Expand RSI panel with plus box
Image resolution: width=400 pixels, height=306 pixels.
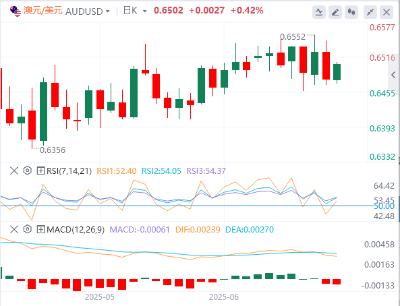tap(41, 171)
